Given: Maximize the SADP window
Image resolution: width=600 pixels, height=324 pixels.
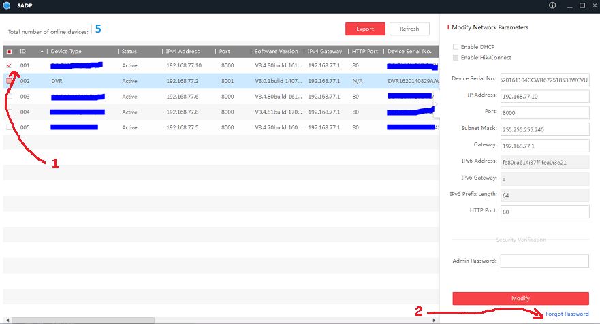Looking at the screenshot, I should (x=582, y=5).
